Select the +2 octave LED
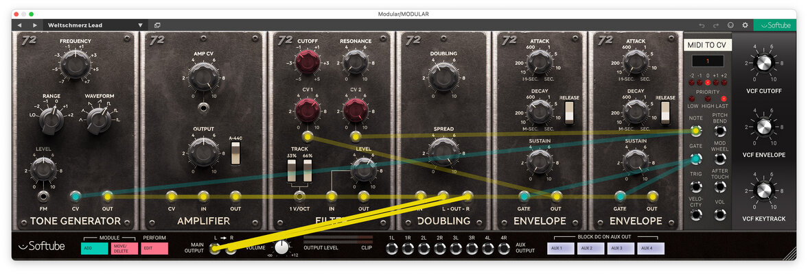 pyautogui.click(x=724, y=82)
